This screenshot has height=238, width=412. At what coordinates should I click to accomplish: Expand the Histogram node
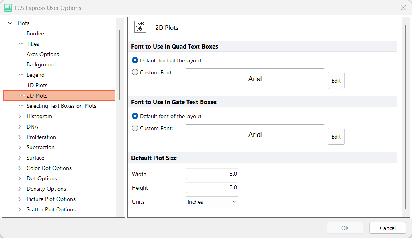click(20, 116)
